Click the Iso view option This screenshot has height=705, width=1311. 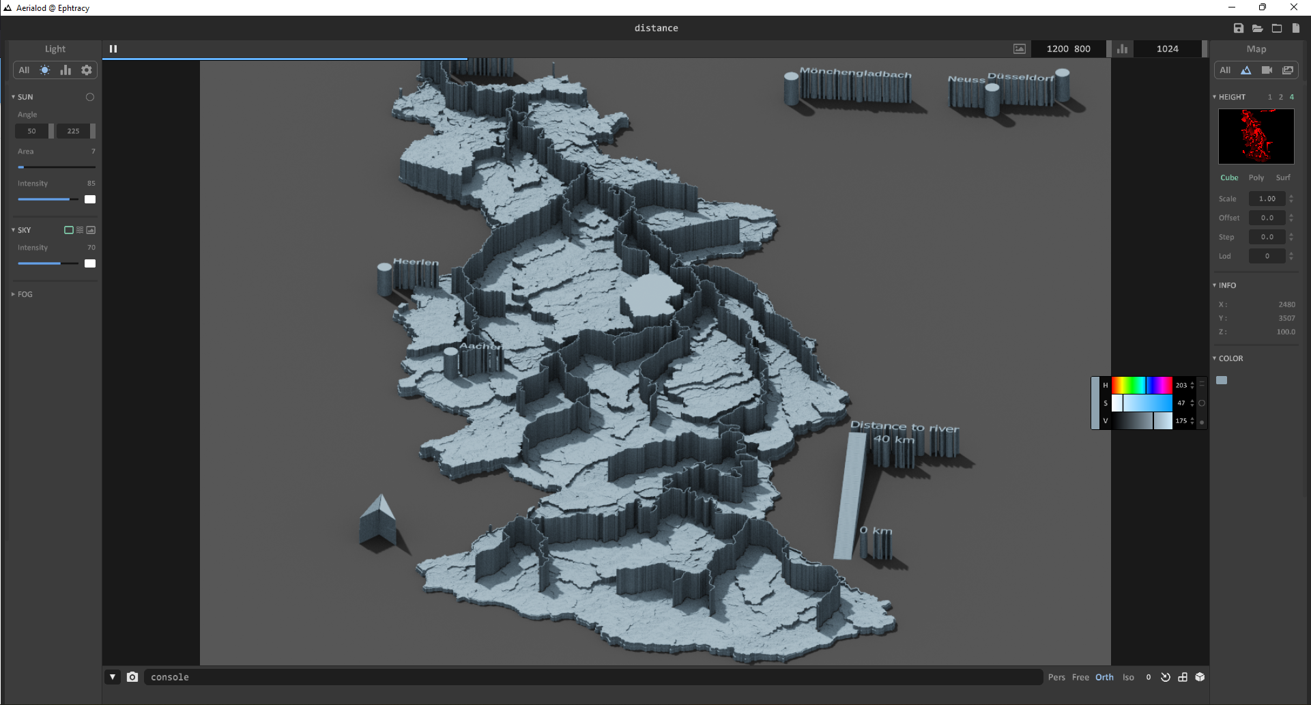[x=1129, y=676]
